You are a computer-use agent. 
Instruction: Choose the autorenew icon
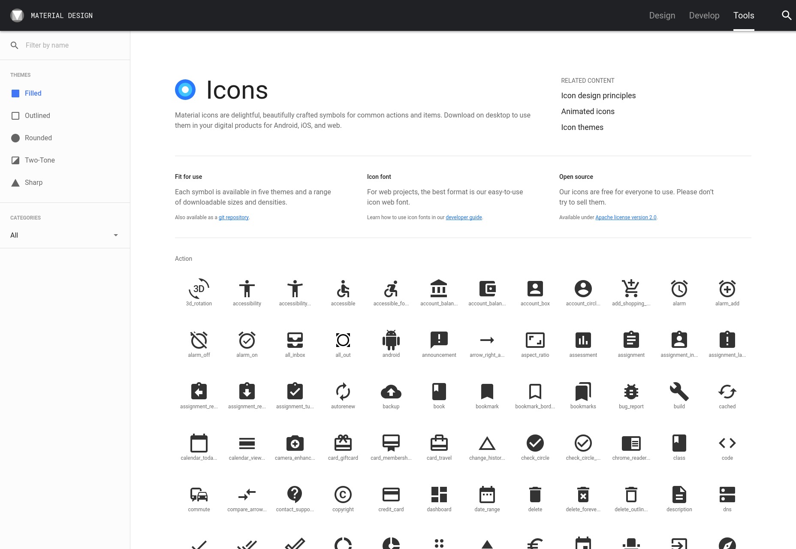click(343, 392)
